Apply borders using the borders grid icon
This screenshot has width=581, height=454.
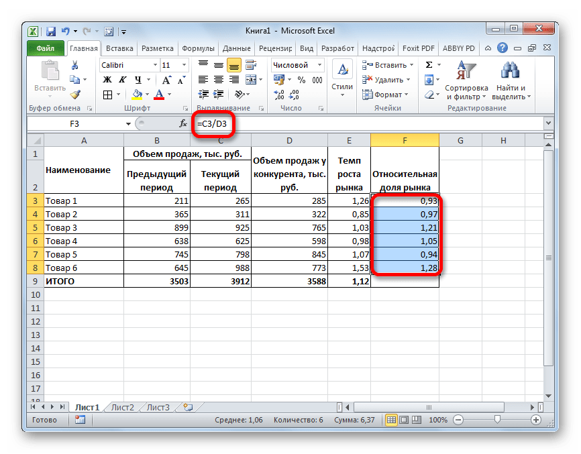point(107,95)
